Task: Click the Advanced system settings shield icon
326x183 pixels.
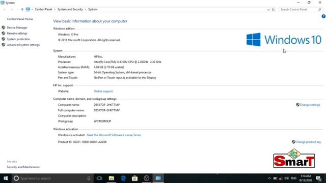Action: (x=4, y=45)
